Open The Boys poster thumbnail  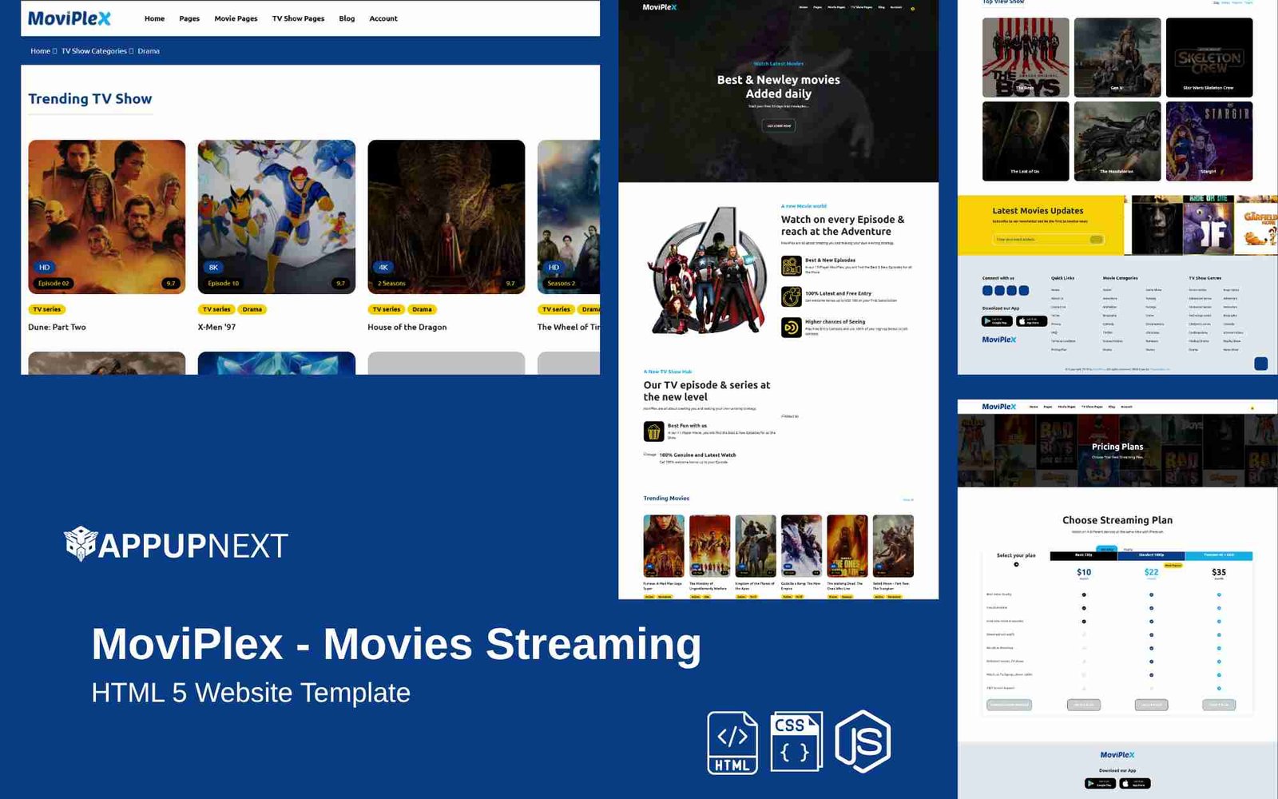tap(1026, 58)
